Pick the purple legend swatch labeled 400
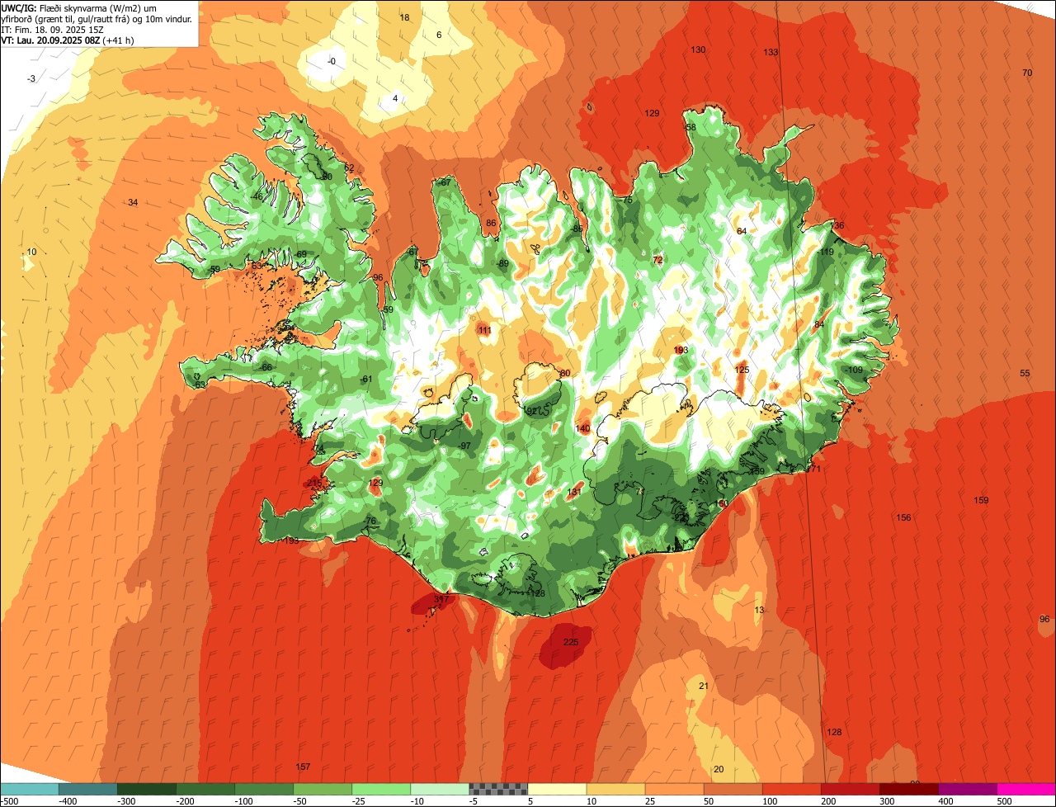Viewport: 1056px width, 807px height. (966, 789)
